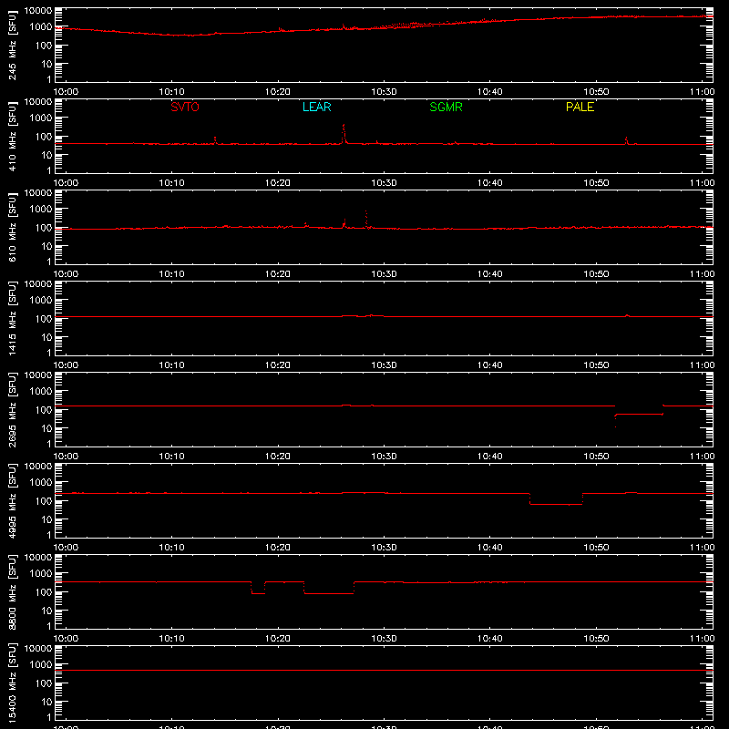Click the 10 tick label on the 4995 MHz axis
This screenshot has height=729, width=729.
coord(46,519)
